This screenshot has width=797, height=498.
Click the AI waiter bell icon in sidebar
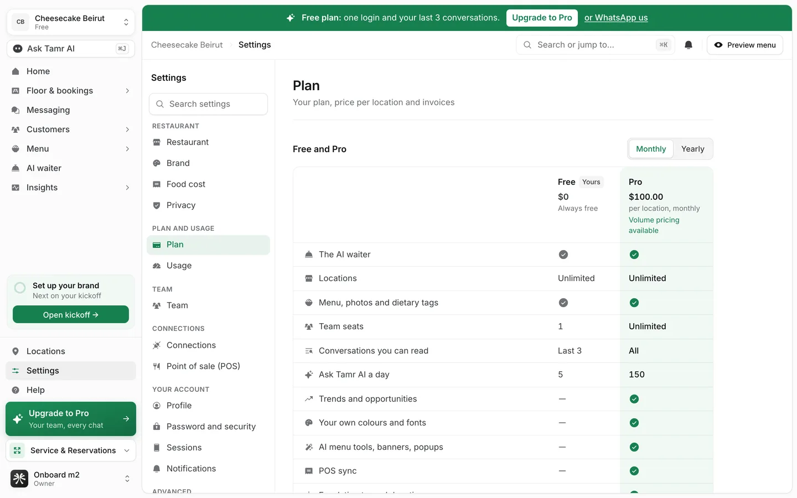pos(15,168)
